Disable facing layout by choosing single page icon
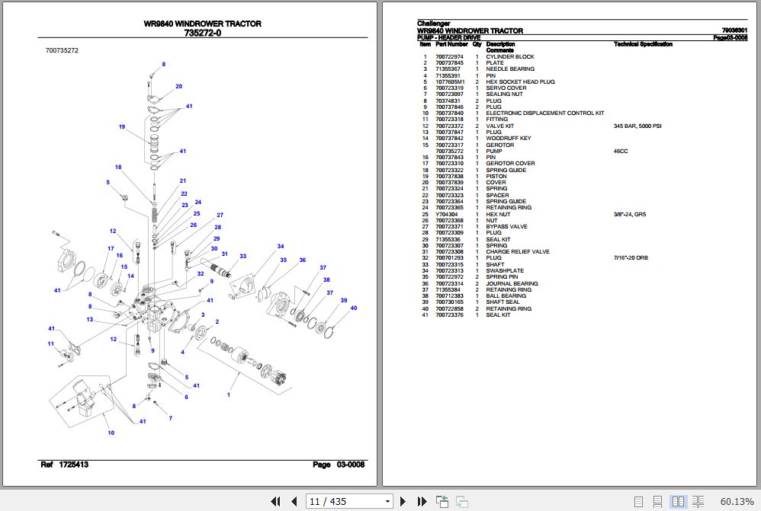761x511 pixels. tap(639, 501)
